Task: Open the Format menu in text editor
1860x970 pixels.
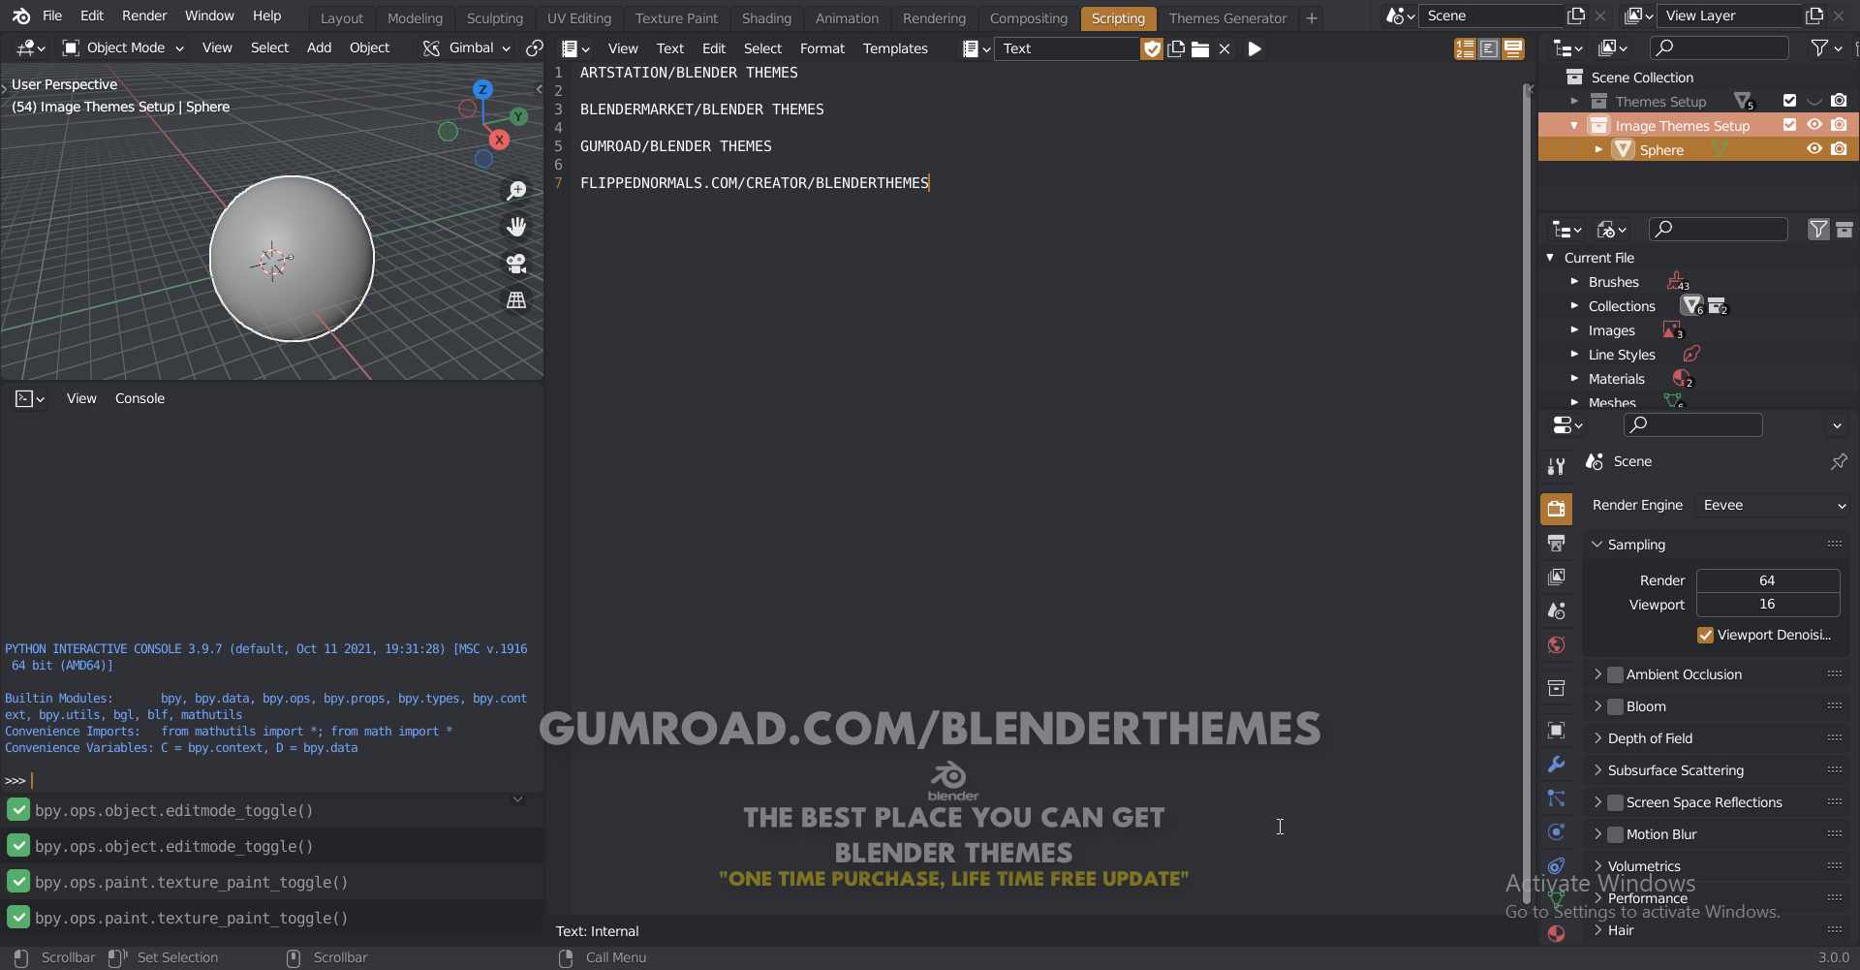Action: click(822, 48)
